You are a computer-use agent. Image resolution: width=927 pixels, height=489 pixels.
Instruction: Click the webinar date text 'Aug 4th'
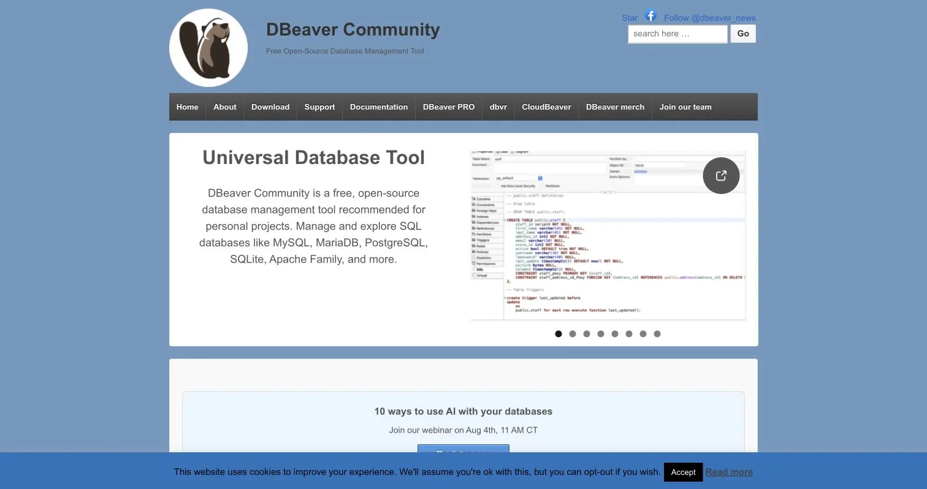[x=481, y=430]
